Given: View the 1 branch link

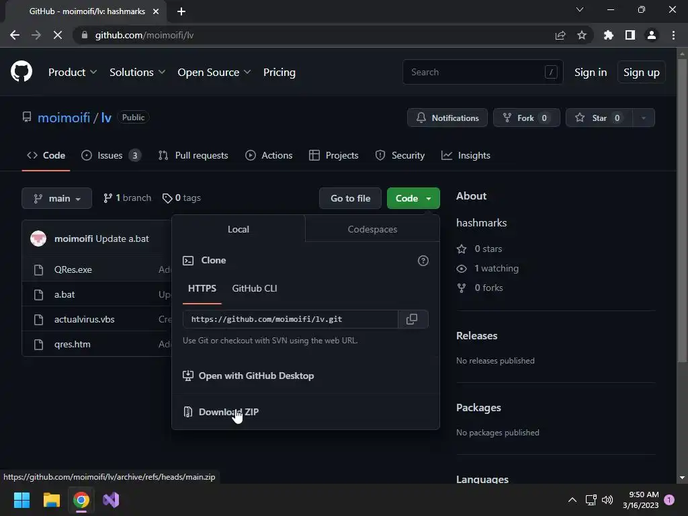Looking at the screenshot, I should (127, 198).
